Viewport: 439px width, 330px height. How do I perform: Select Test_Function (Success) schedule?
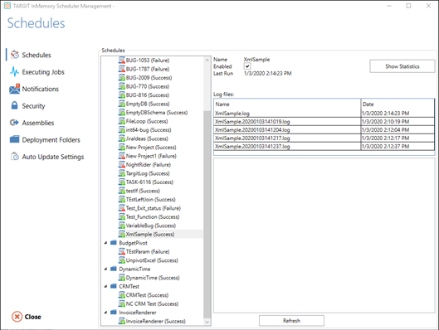[153, 216]
